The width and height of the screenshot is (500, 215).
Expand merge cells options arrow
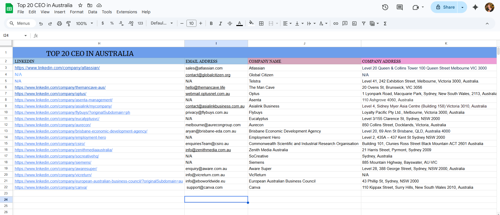[277, 23]
